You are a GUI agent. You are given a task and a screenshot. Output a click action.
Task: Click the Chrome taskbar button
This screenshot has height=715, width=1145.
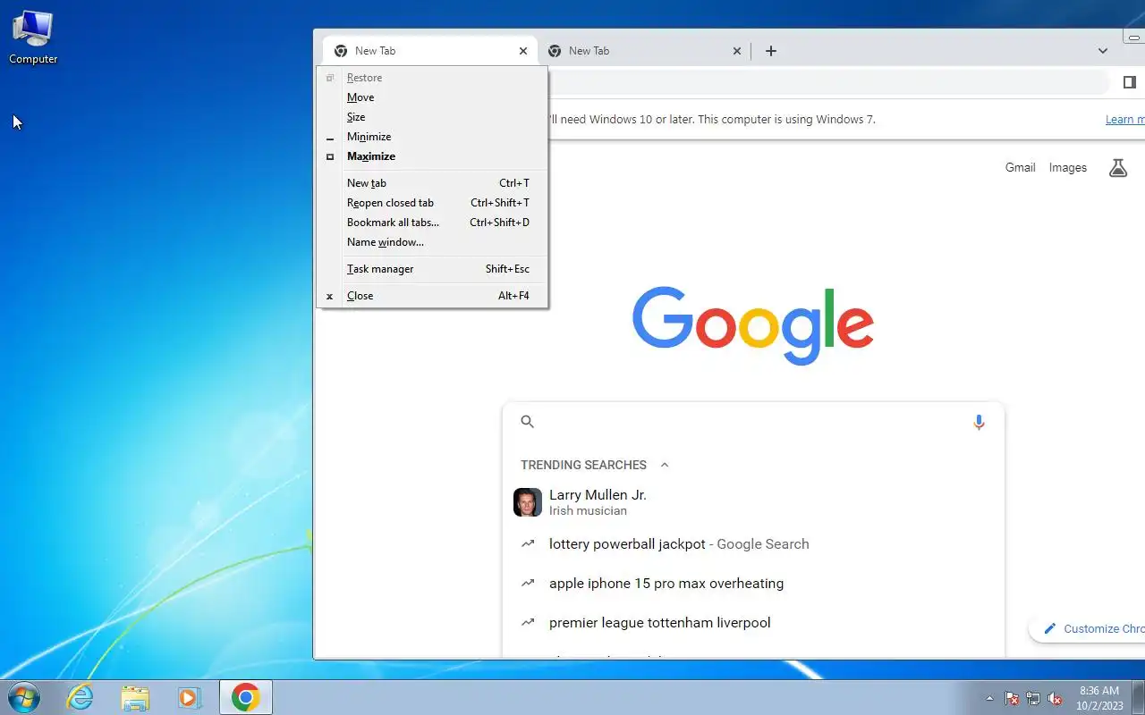(x=246, y=697)
